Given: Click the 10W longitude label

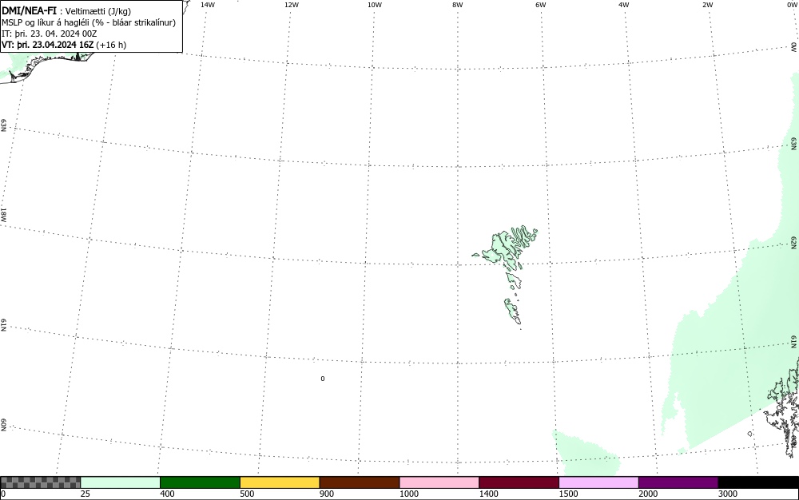Looking at the screenshot, I should tap(374, 5).
